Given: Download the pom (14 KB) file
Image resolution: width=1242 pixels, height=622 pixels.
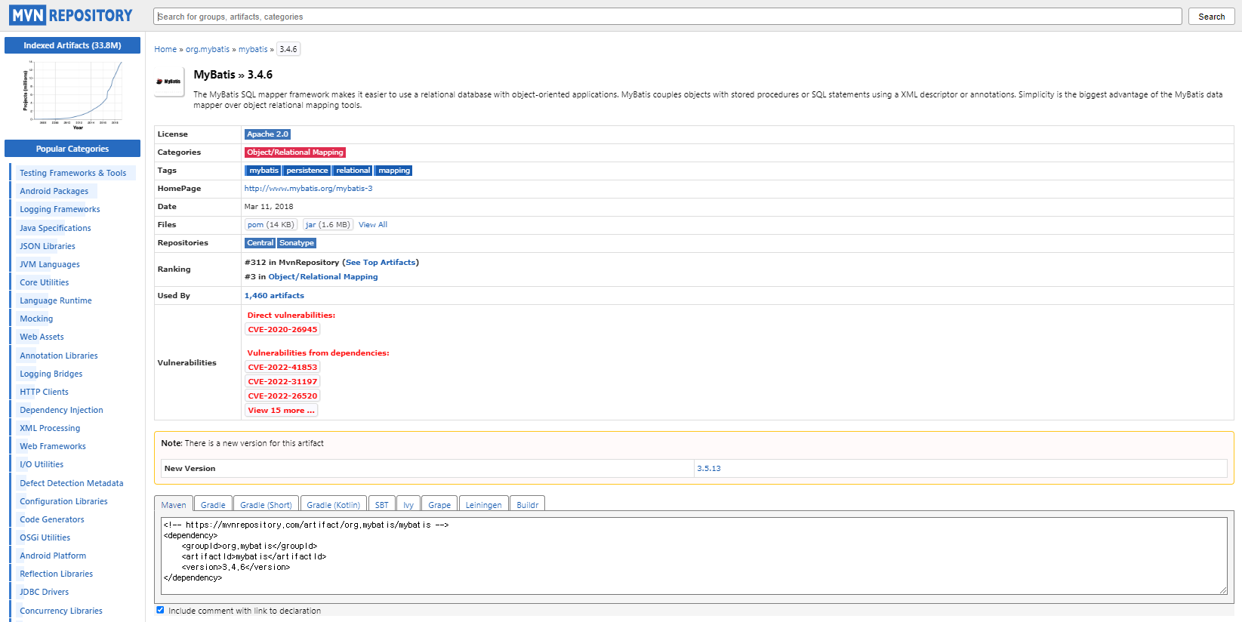Looking at the screenshot, I should [271, 225].
